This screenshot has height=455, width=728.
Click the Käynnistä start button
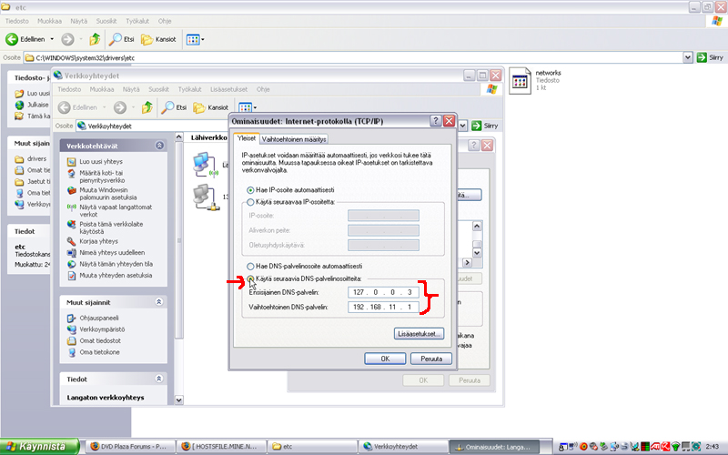coord(35,447)
